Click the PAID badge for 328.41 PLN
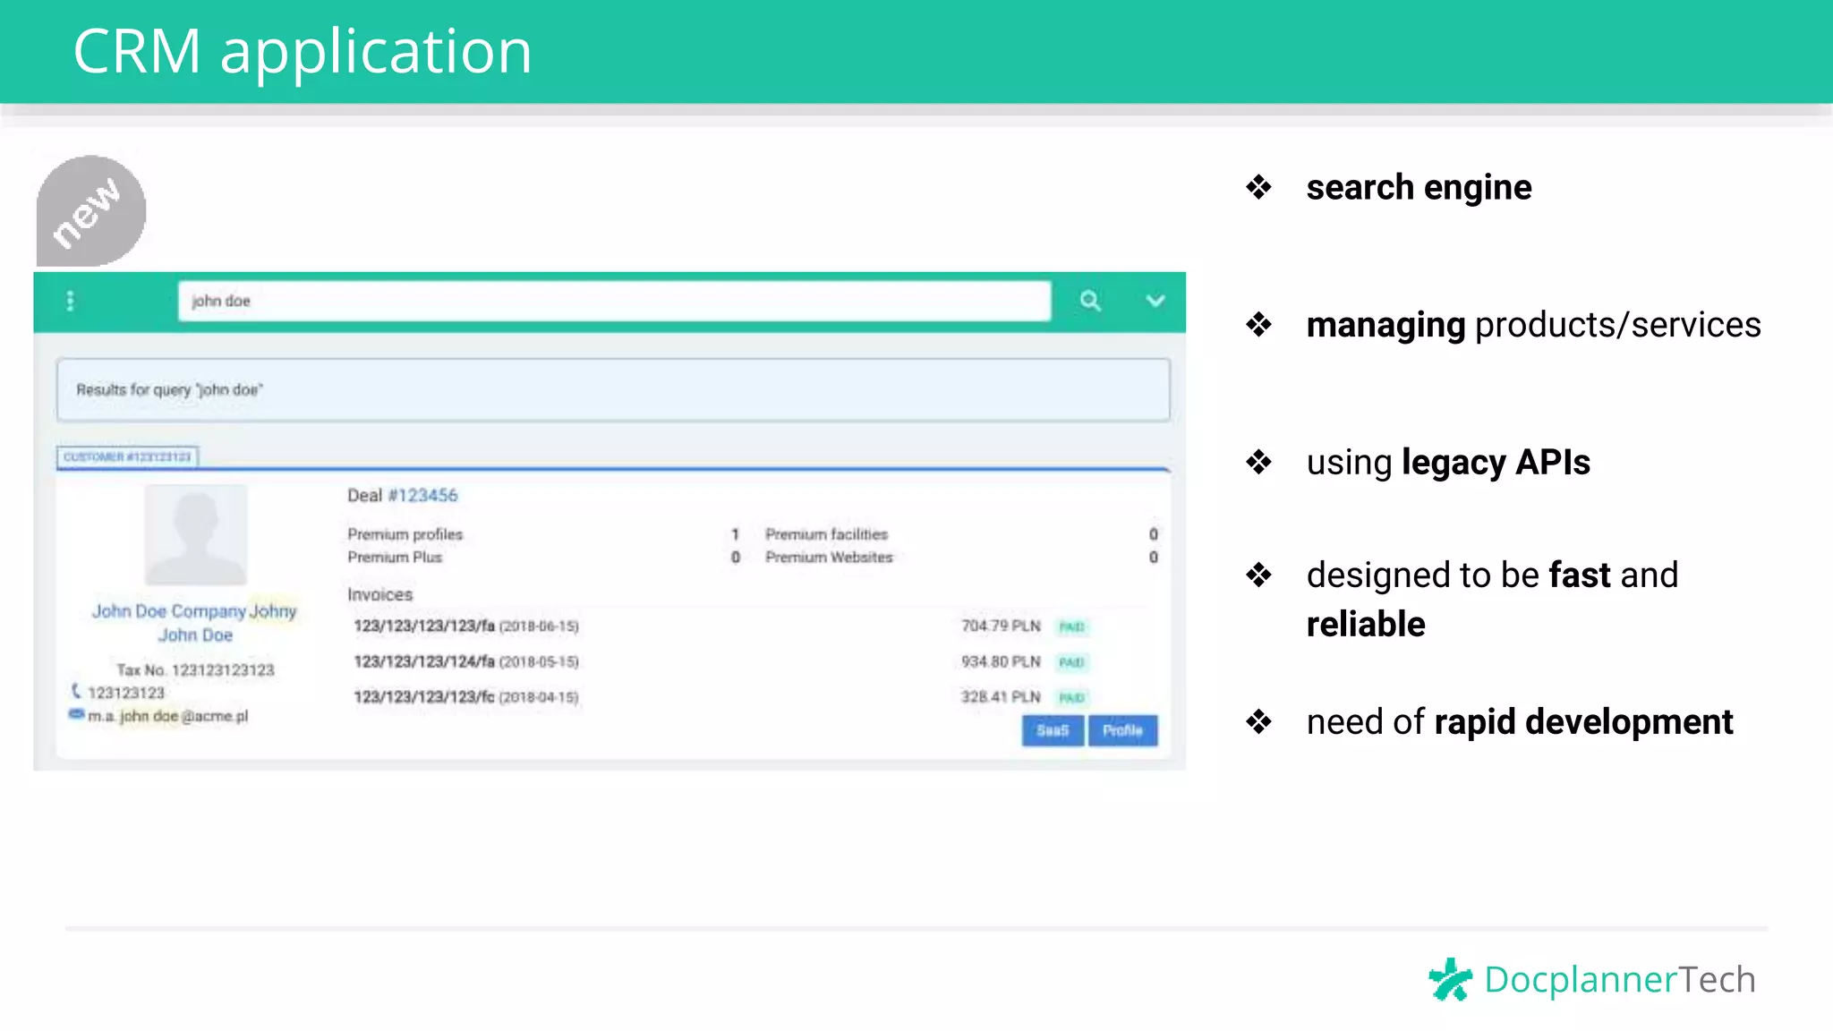Viewport: 1833px width, 1031px height. 1071,698
